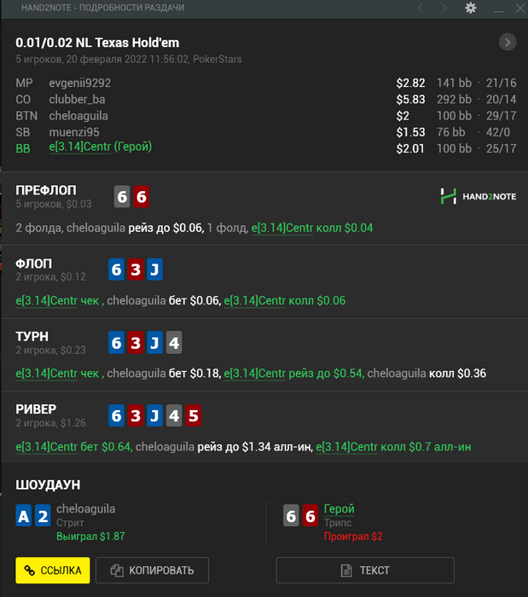Image resolution: width=528 pixels, height=597 pixels.
Task: Open settings via the gear icon
Action: (x=471, y=8)
